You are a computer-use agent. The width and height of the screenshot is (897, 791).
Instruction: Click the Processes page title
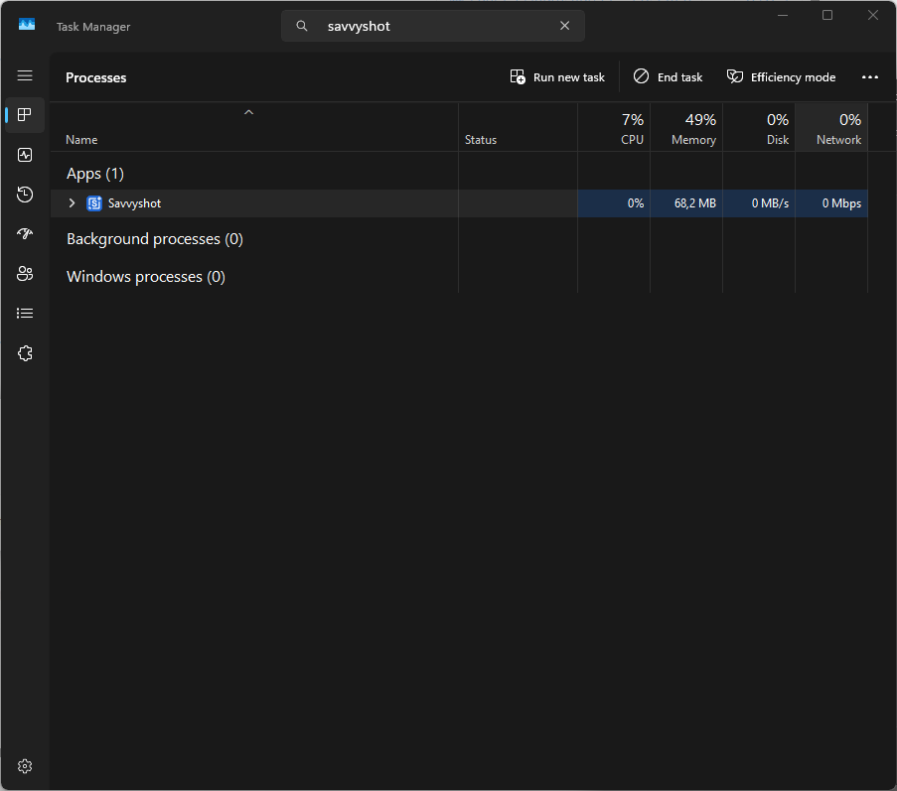coord(96,77)
